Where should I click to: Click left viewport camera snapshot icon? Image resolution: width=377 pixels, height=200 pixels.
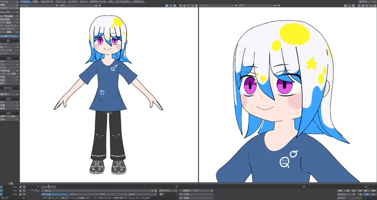pos(167,6)
